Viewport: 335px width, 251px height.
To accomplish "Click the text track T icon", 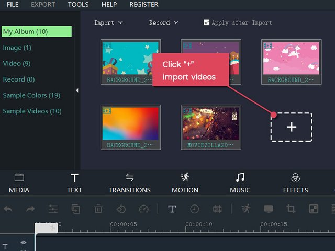I will (5, 247).
